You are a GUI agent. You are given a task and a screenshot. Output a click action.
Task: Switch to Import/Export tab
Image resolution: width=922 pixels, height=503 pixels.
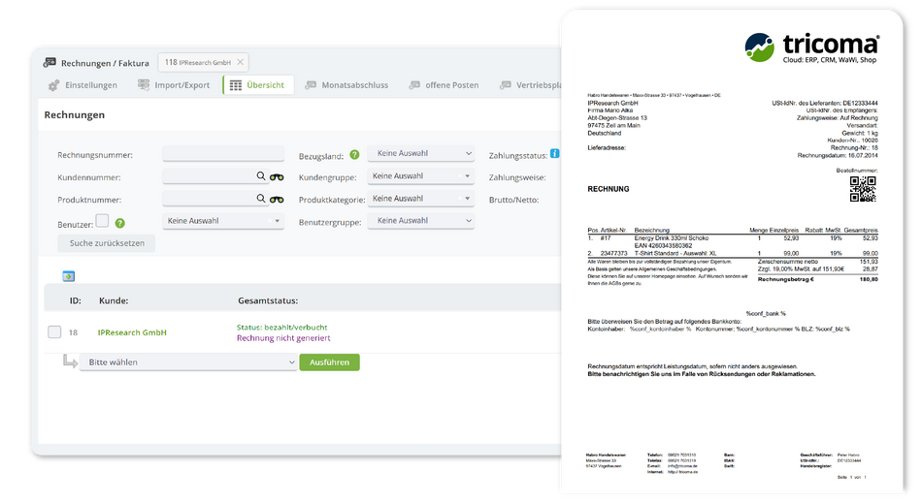(174, 85)
